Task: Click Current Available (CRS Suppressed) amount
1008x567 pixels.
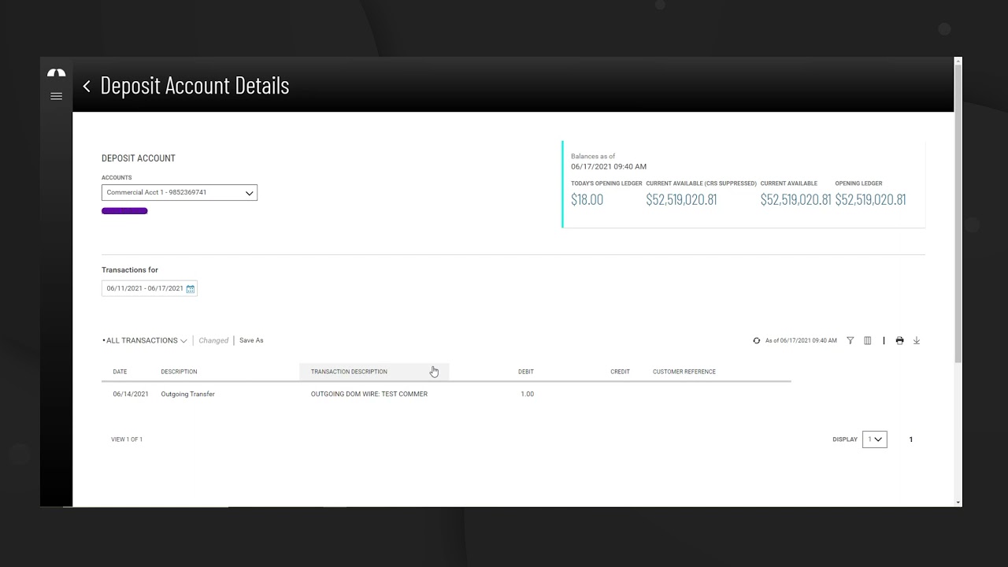Action: pyautogui.click(x=681, y=200)
